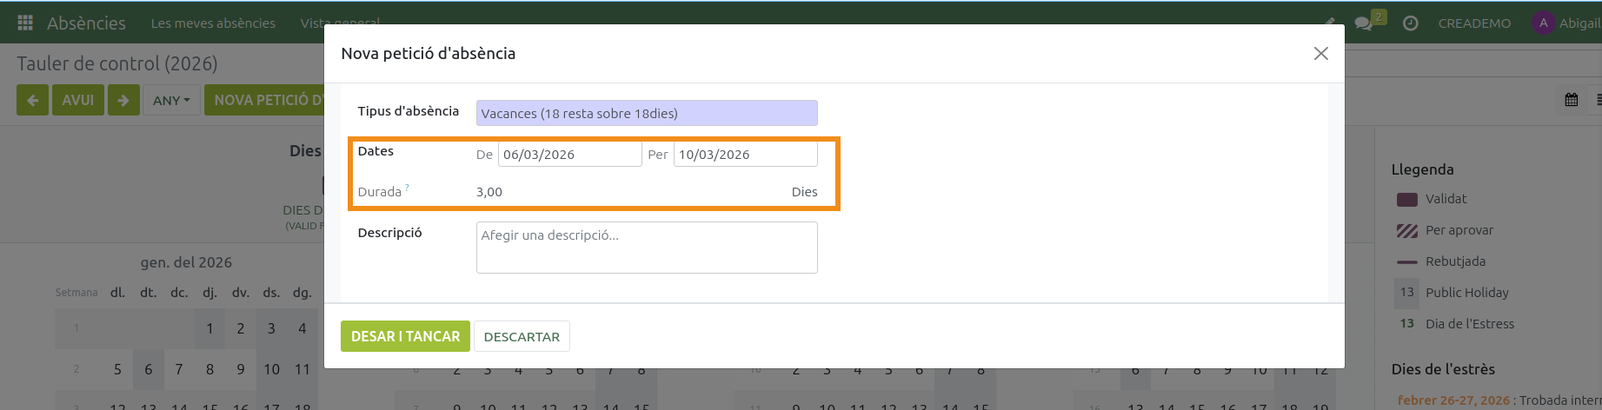The width and height of the screenshot is (1602, 410).
Task: Click the pencil edit icon in top bar
Action: [x=1330, y=23]
